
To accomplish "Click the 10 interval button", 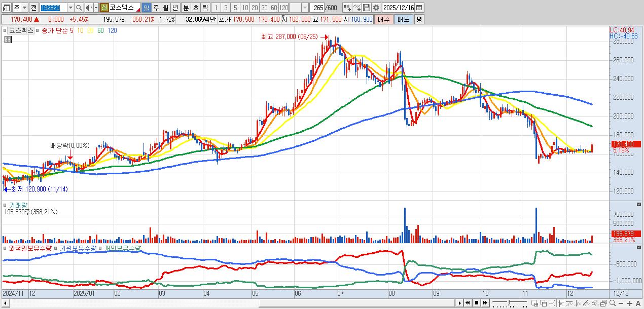I will tap(244, 8).
